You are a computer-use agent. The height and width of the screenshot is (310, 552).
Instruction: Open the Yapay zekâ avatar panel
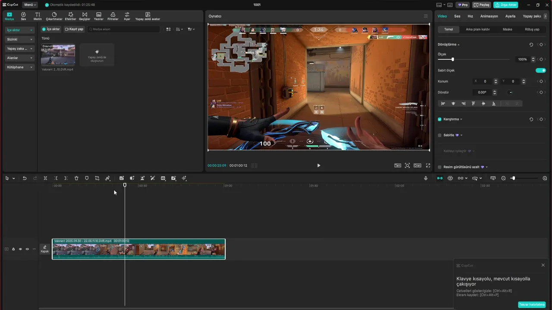click(147, 16)
